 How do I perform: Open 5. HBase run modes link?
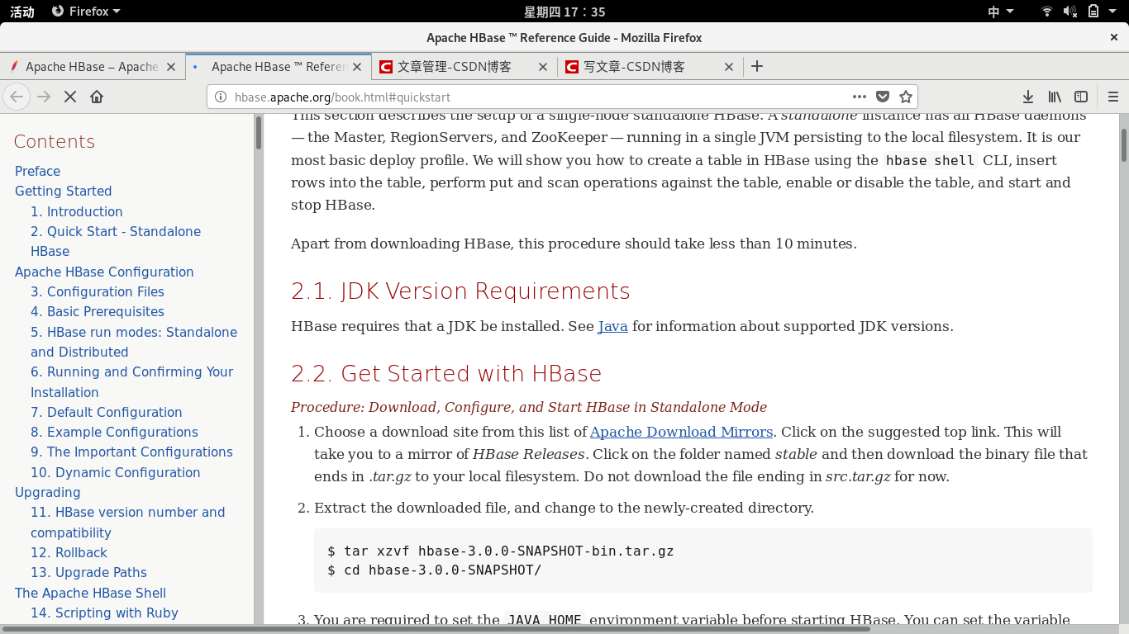[134, 342]
